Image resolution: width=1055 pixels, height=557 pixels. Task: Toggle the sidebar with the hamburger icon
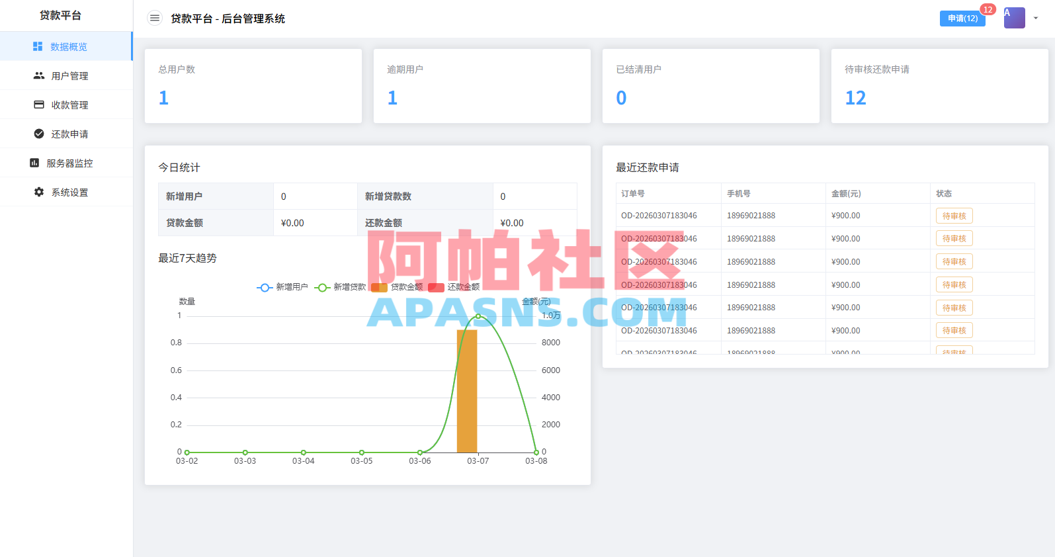point(154,19)
